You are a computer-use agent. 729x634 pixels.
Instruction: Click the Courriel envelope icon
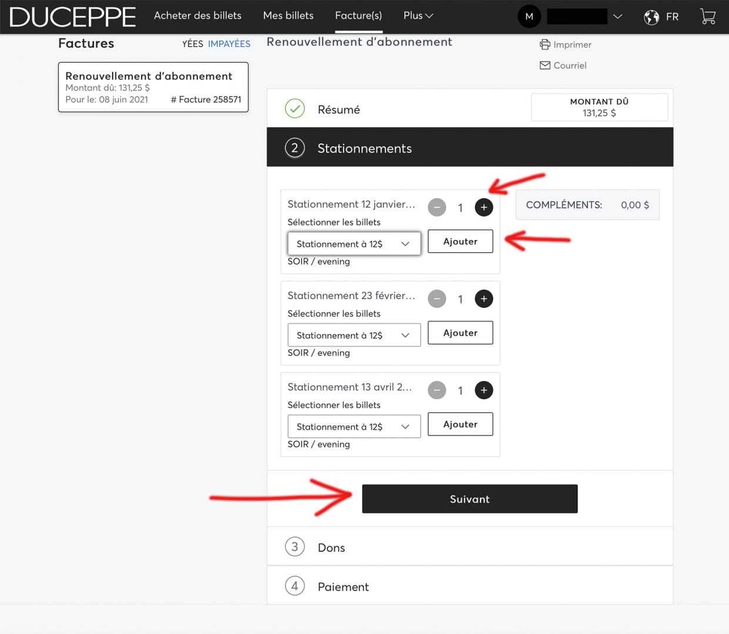tap(545, 65)
